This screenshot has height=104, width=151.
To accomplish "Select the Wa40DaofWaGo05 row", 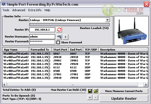I will 75,68.
